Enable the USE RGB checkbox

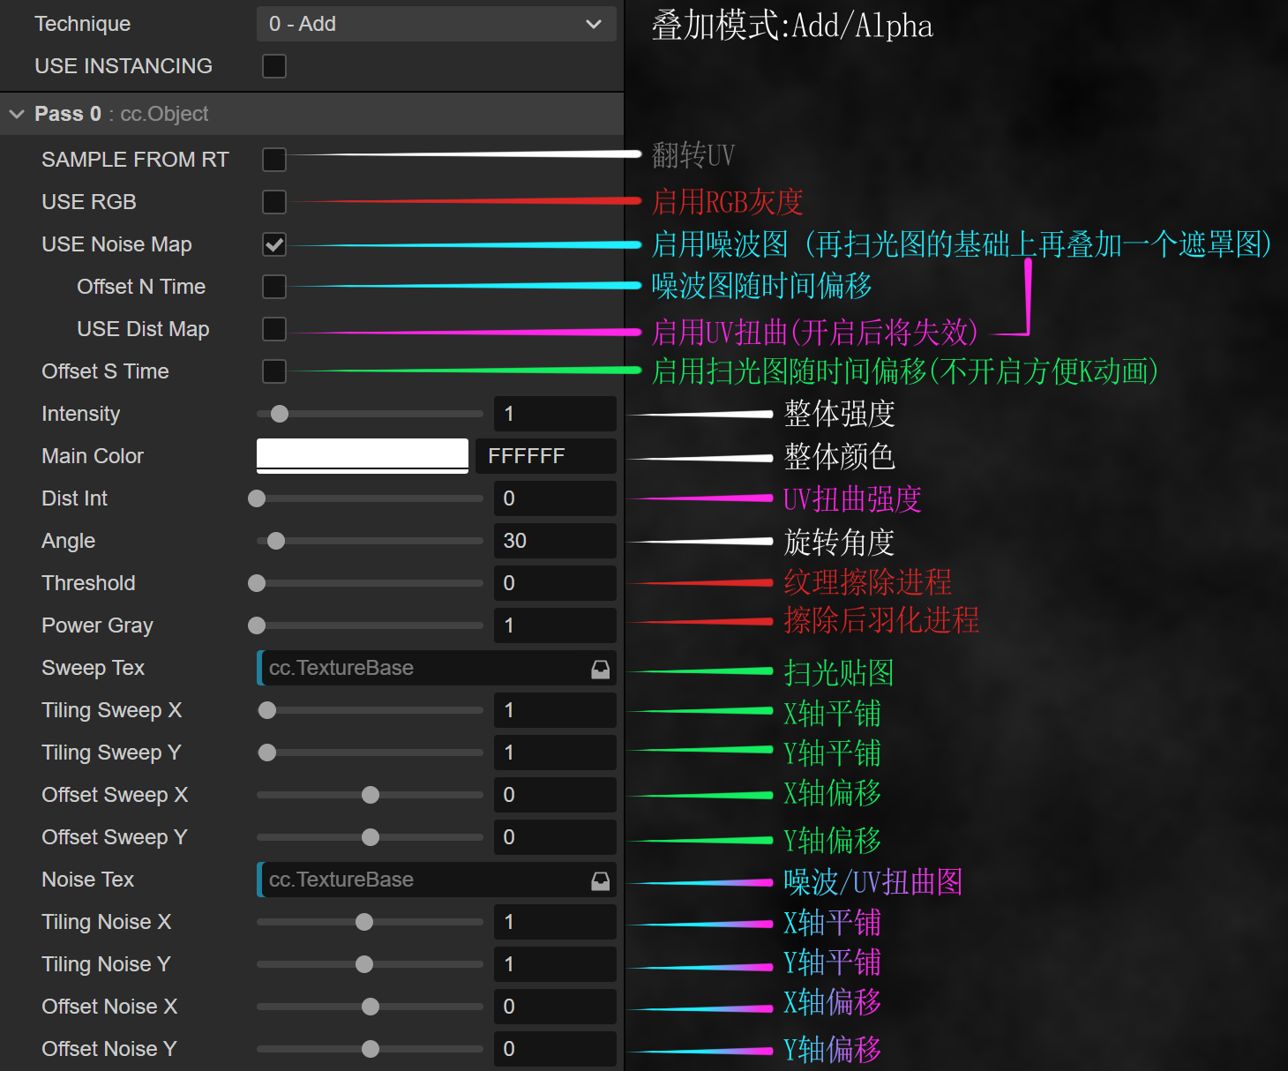(x=274, y=202)
